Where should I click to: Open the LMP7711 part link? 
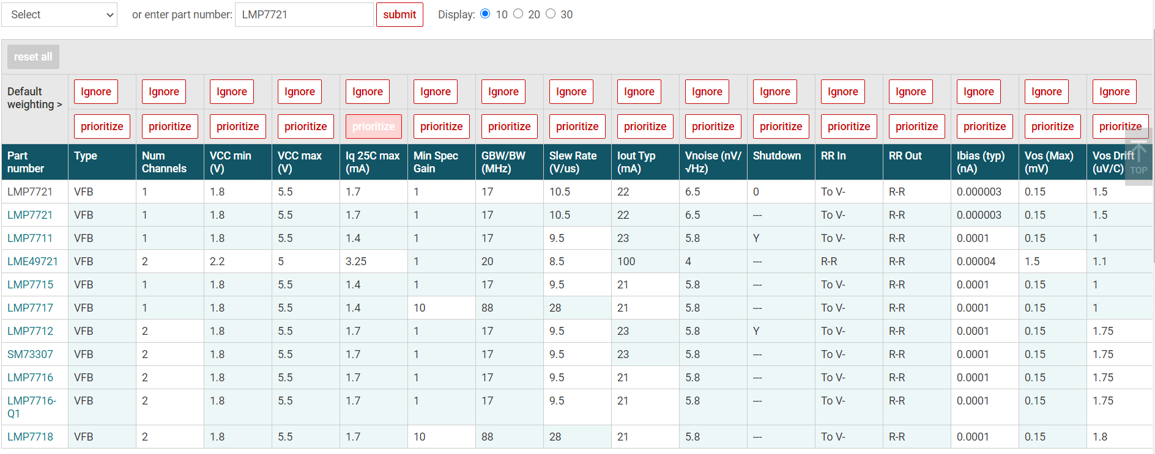(x=30, y=238)
